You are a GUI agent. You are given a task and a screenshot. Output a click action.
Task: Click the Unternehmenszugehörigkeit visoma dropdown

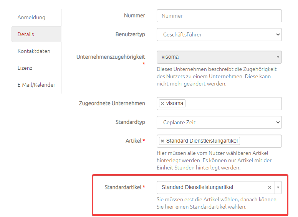[x=219, y=57]
